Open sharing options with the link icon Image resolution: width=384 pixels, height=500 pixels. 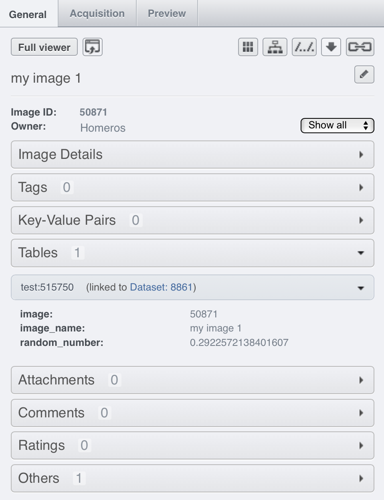[359, 47]
